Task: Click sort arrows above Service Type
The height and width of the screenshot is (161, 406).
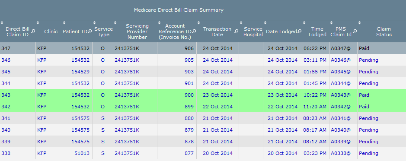Action: (x=95, y=23)
